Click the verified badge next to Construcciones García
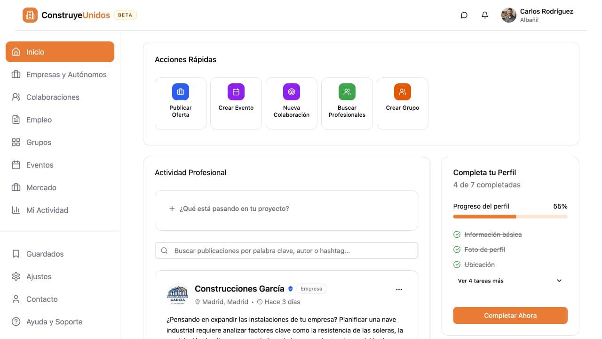 (290, 289)
